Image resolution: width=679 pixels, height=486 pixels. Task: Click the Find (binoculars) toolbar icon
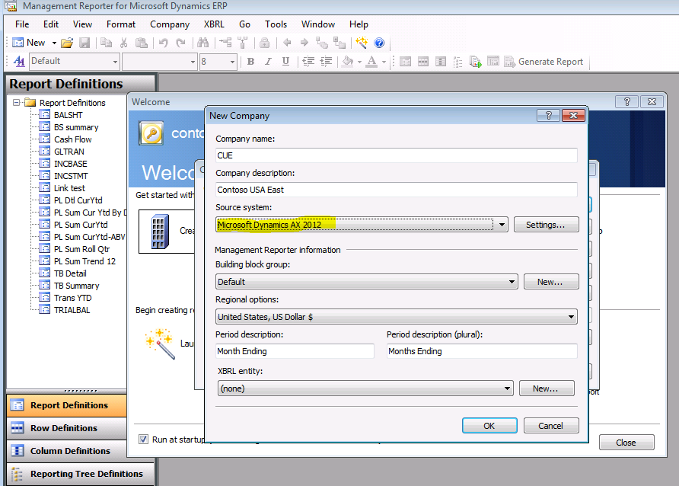(x=202, y=43)
